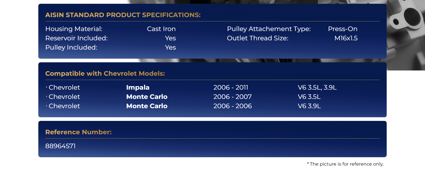
Task: Click the Reference Number heading
Action: coord(78,132)
